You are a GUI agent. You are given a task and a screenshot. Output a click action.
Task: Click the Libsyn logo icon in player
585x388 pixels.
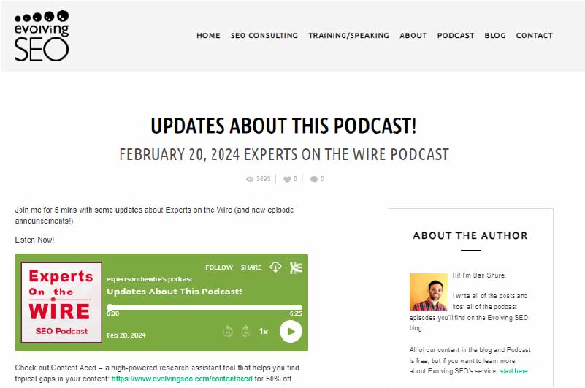pyautogui.click(x=296, y=267)
